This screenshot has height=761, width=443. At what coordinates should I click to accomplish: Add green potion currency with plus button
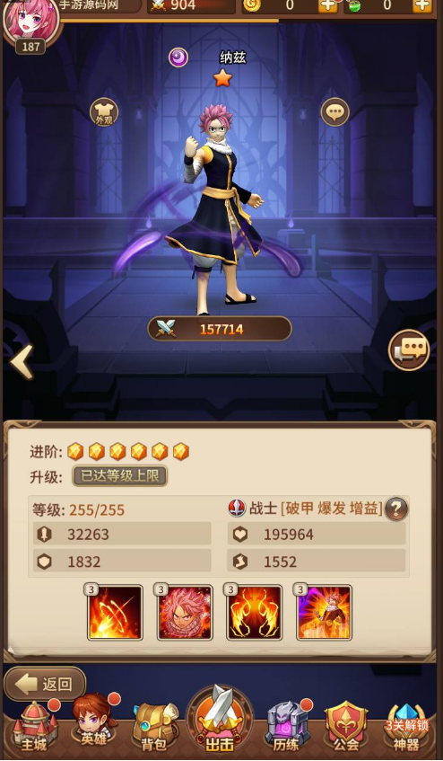[x=422, y=5]
